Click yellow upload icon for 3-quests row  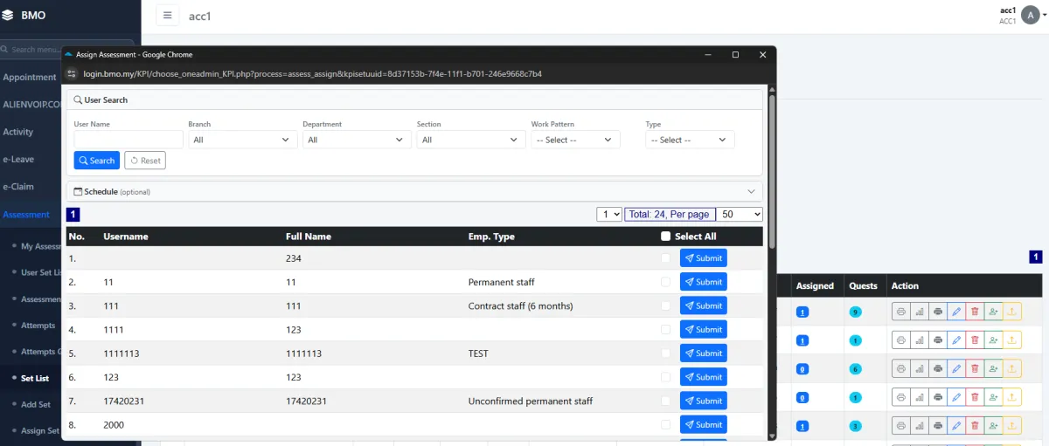point(1011,425)
